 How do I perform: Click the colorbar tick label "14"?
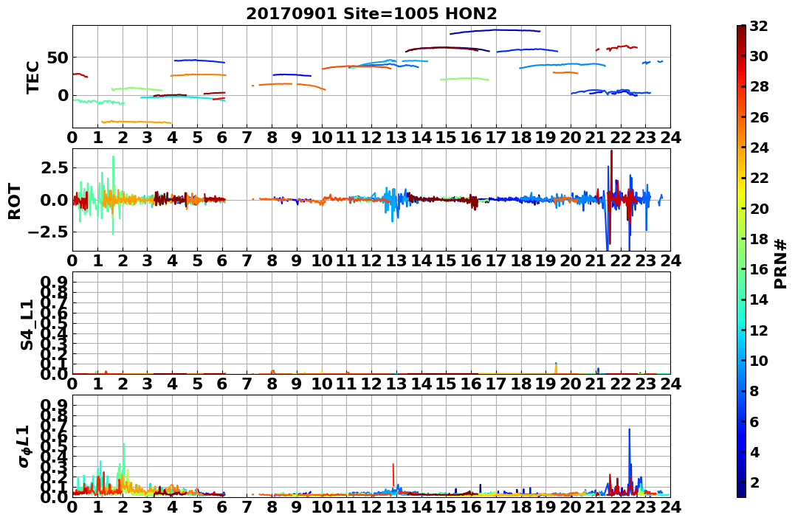pos(759,299)
